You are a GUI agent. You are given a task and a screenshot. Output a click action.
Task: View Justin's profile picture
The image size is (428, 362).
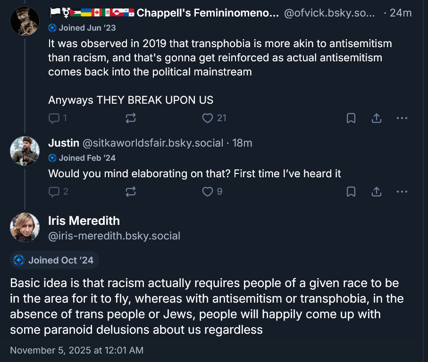point(25,151)
